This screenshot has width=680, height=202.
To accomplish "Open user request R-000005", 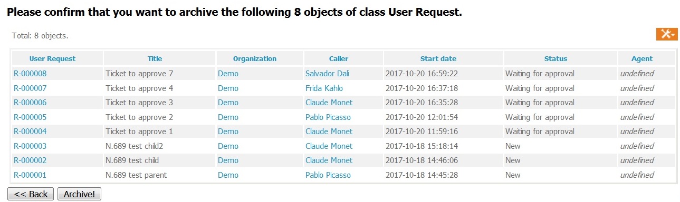I will [x=30, y=117].
